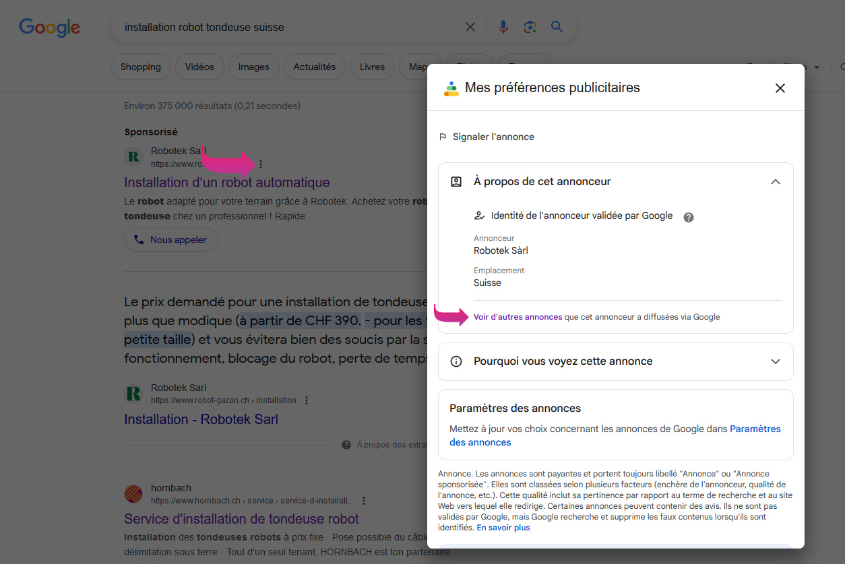The width and height of the screenshot is (845, 564).
Task: Open the Shopping filter tab
Action: coord(141,67)
